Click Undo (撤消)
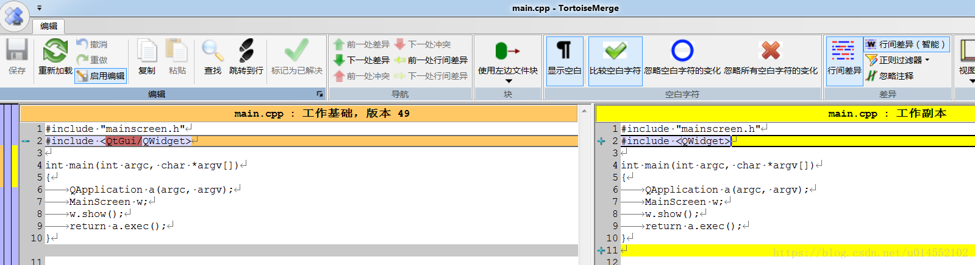975x265 pixels. tap(93, 44)
